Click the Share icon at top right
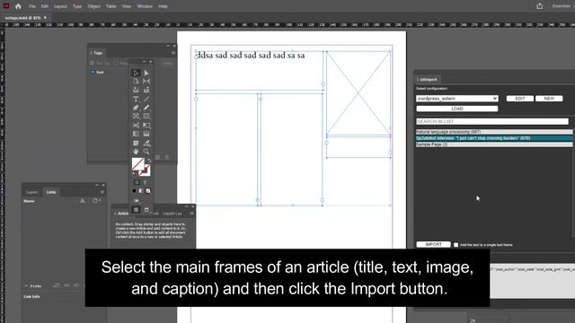The width and height of the screenshot is (575, 323). [539, 6]
